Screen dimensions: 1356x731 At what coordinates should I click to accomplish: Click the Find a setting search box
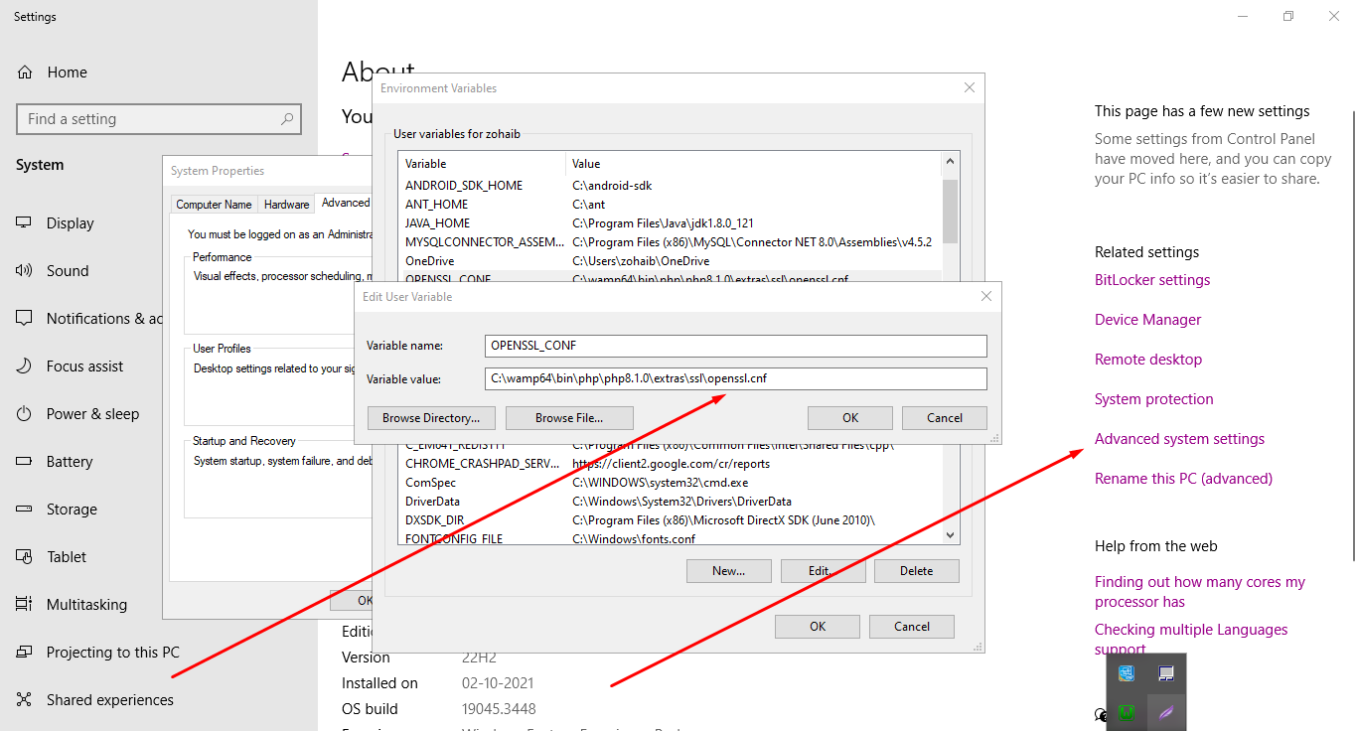[159, 119]
